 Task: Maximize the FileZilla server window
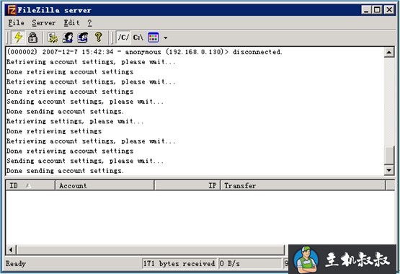377,10
